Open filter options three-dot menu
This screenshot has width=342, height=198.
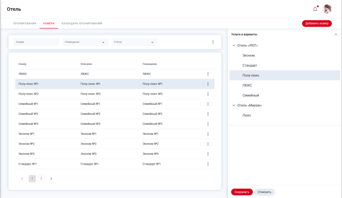coord(213,42)
